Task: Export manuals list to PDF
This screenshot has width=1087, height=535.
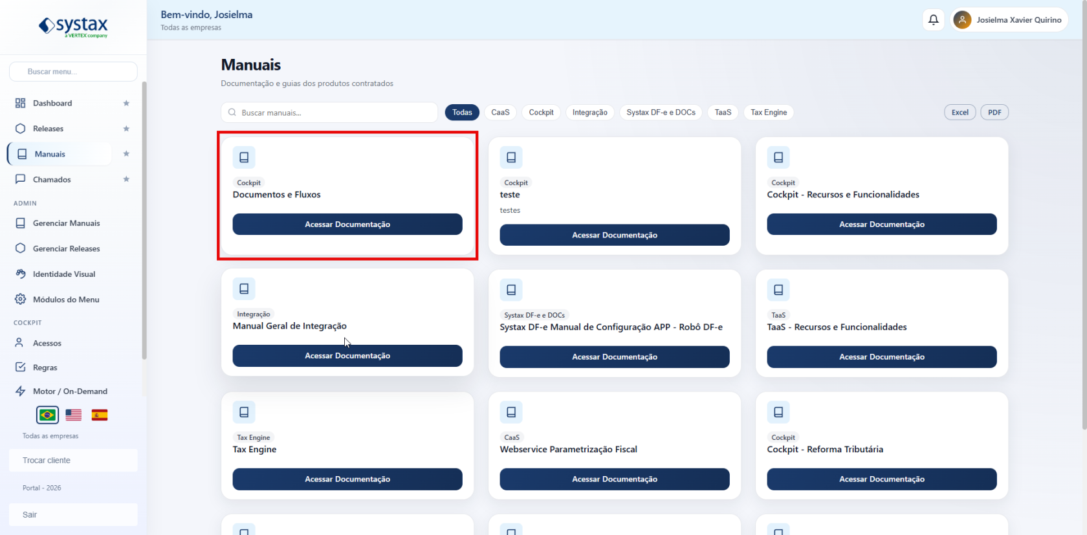Action: (x=994, y=113)
